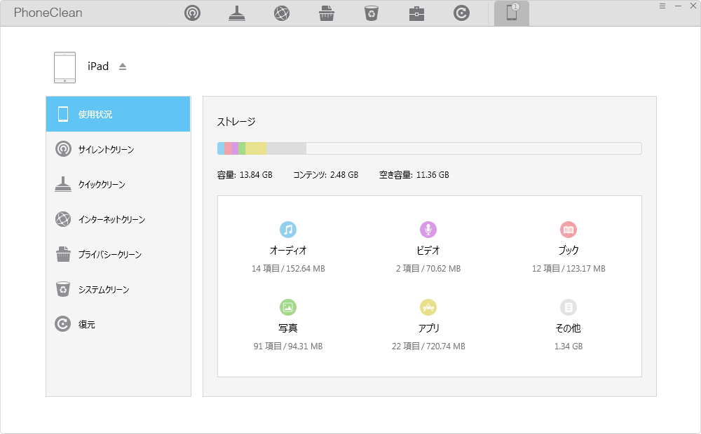Image resolution: width=701 pixels, height=434 pixels.
Task: Click the PhoneClean app title
Action: [x=48, y=13]
